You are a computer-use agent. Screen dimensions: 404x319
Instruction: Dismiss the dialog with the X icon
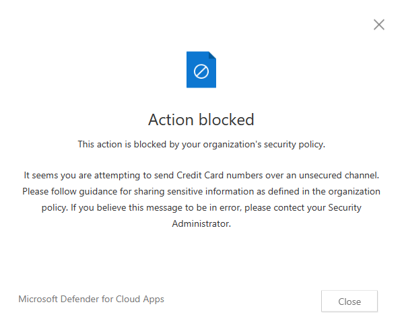click(378, 25)
